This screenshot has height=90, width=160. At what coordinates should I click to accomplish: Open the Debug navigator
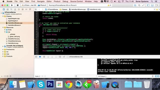[x=22, y=9]
